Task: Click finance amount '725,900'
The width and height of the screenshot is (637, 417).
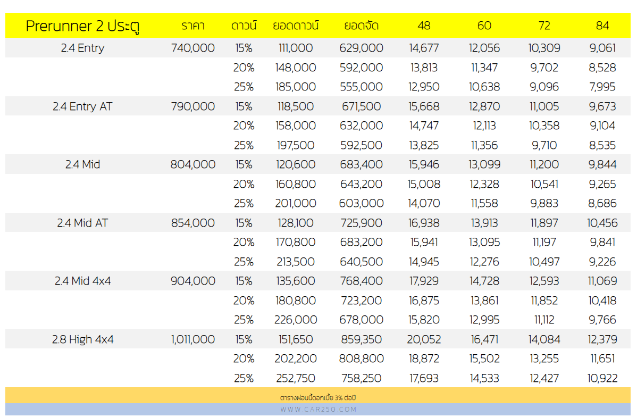Action: point(361,223)
